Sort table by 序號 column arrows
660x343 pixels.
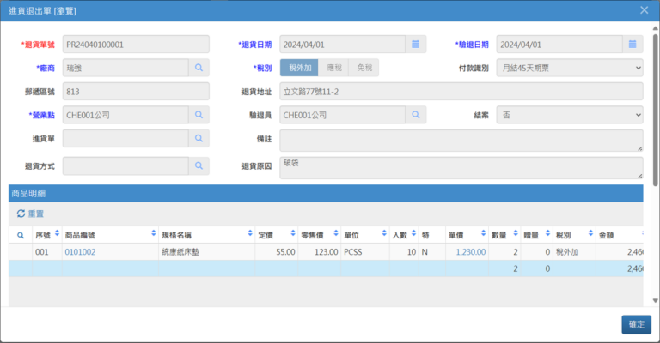coord(57,233)
